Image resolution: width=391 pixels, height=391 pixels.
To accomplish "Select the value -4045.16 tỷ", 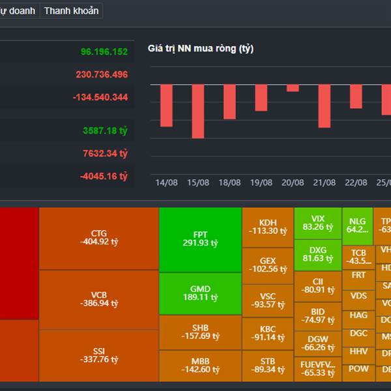I will 104,176.
